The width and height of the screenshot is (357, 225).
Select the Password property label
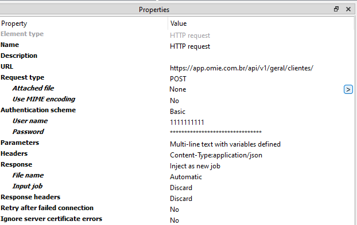[28, 132]
